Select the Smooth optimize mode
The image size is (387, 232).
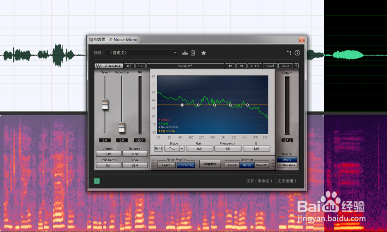261,165
